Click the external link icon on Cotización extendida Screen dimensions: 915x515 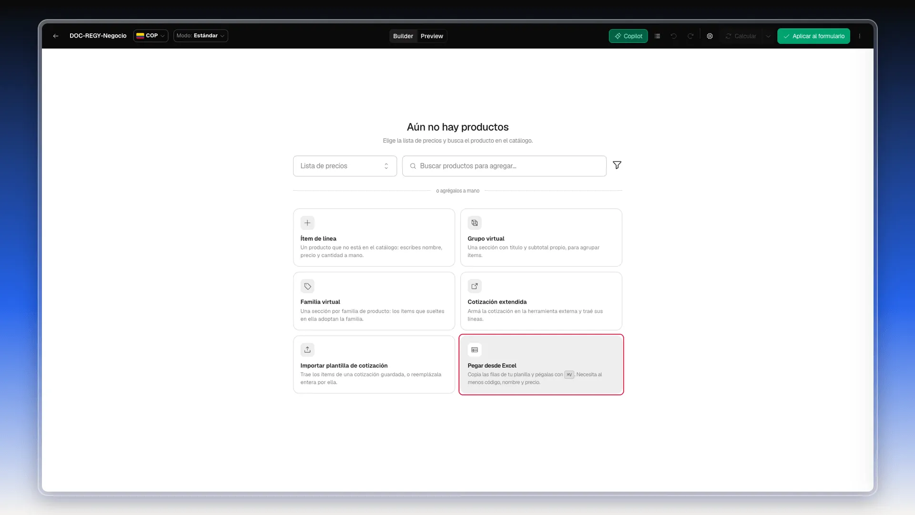click(475, 286)
